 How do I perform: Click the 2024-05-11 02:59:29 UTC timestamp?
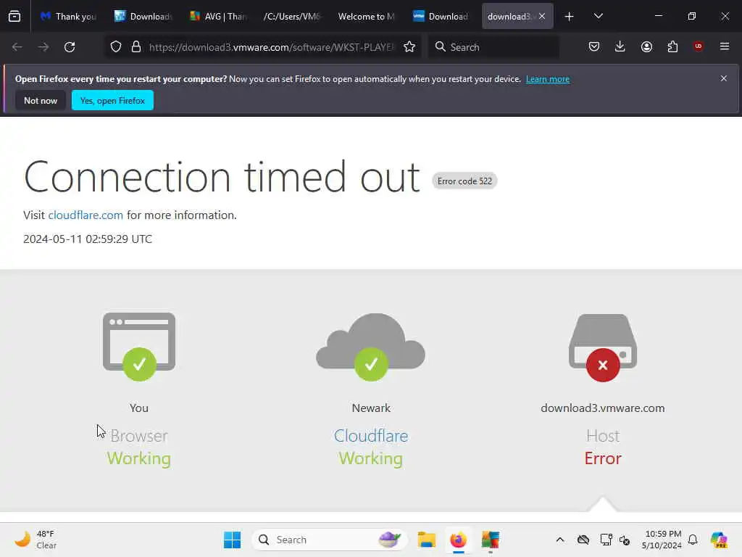pos(88,239)
